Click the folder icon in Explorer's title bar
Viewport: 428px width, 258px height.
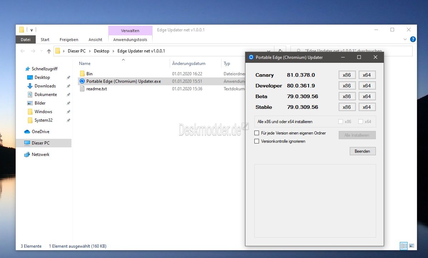coord(21,30)
